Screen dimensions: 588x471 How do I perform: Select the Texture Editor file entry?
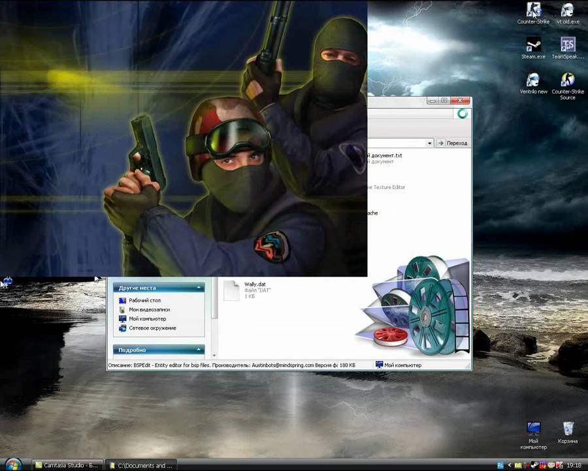coord(387,187)
